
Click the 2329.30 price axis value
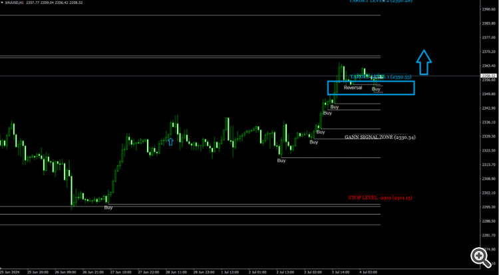(x=488, y=136)
